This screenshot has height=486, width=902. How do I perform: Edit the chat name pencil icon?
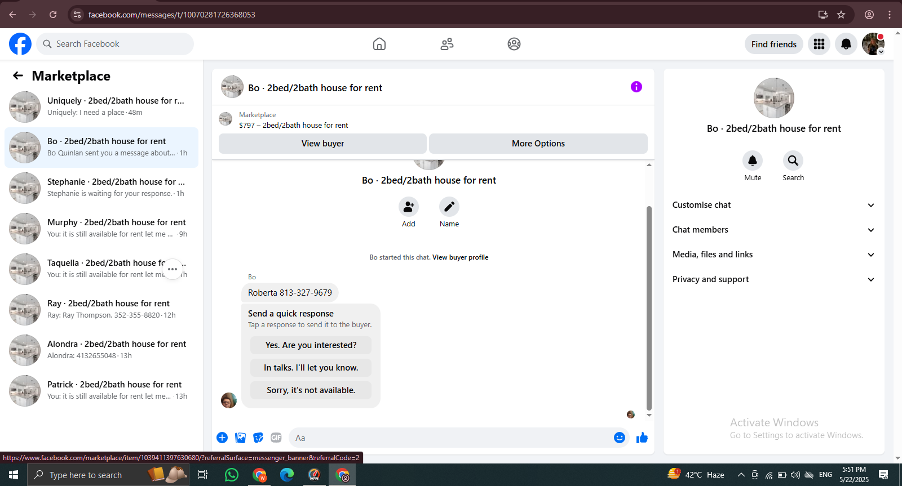coord(449,207)
